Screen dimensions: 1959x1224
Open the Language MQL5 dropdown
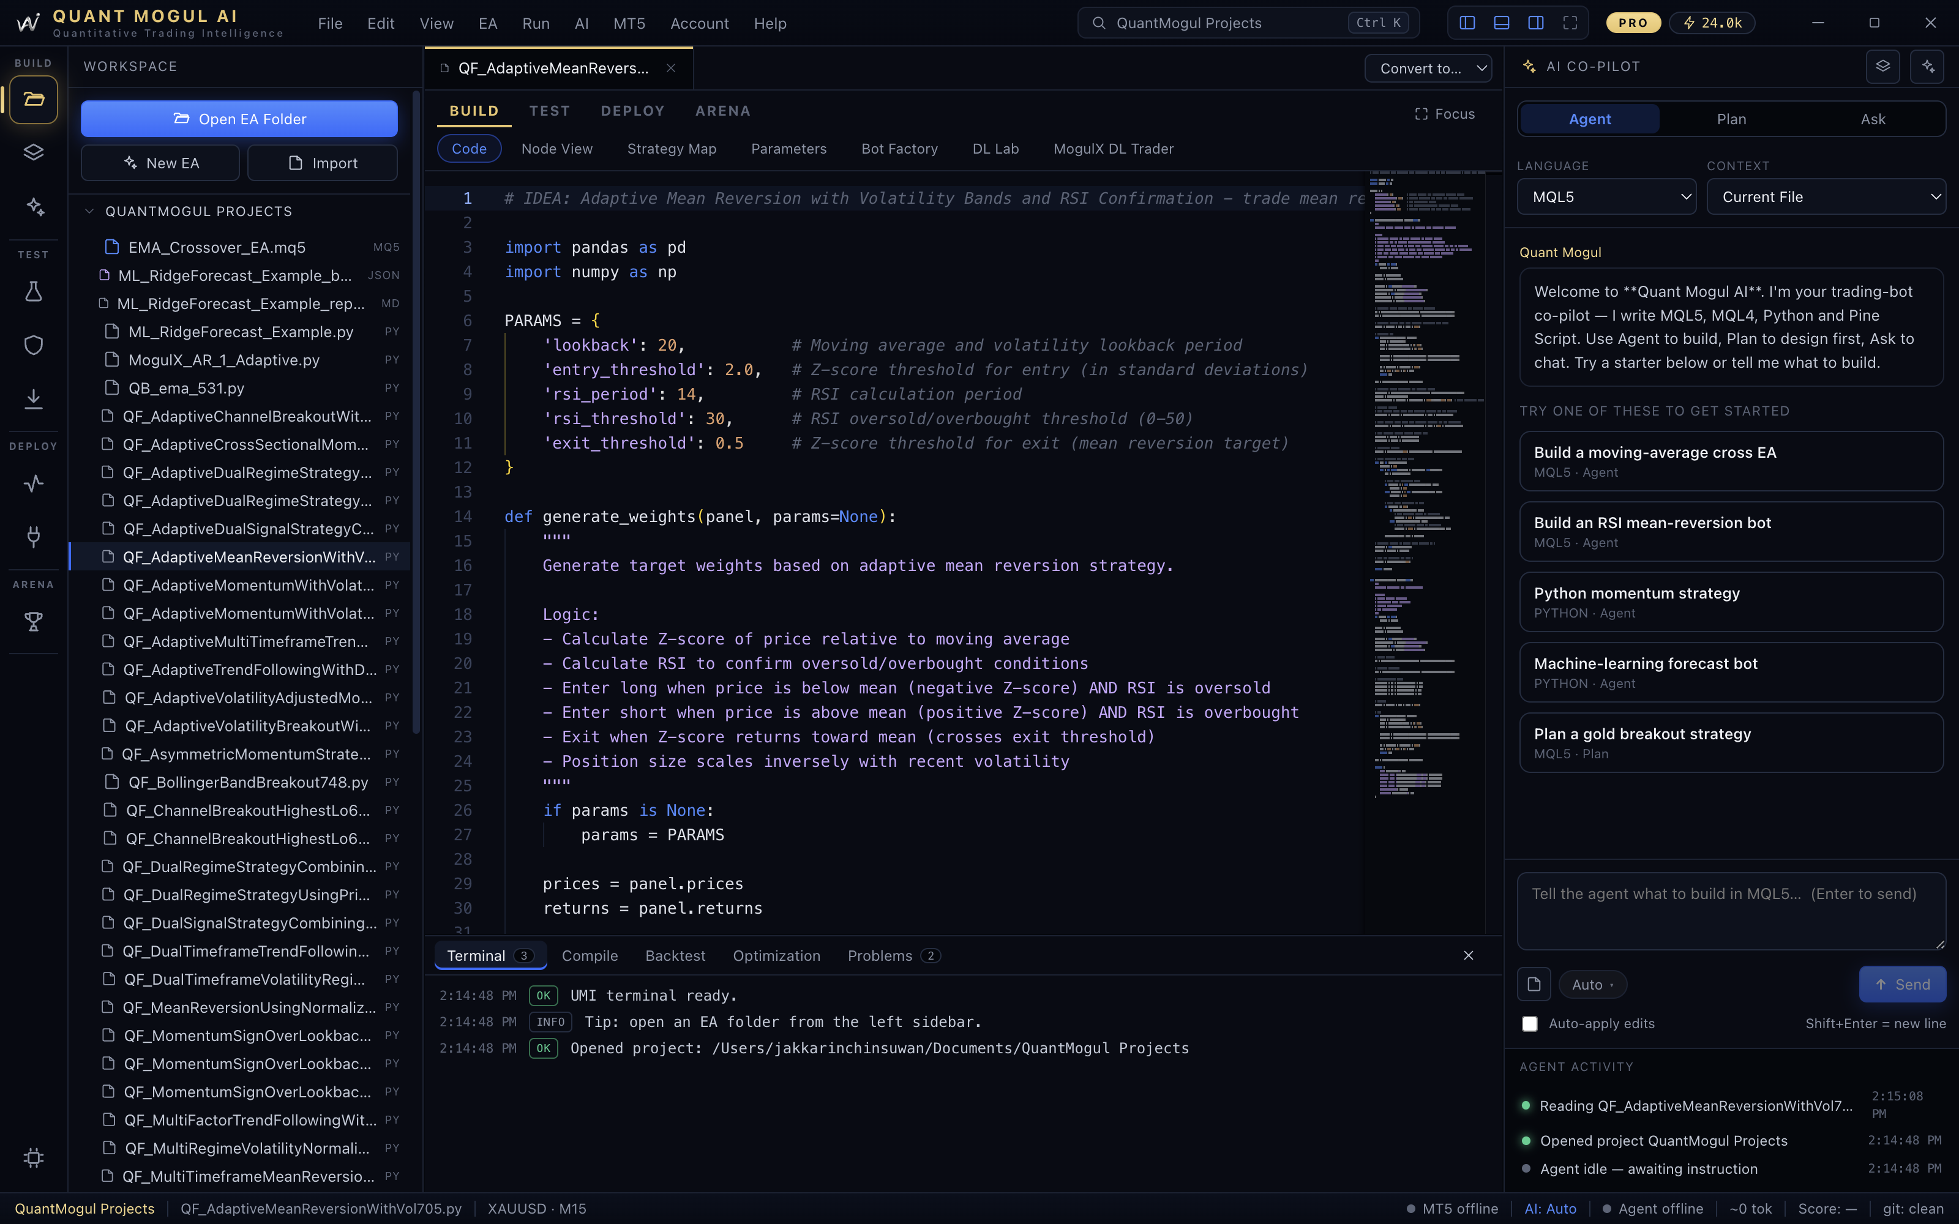1607,196
